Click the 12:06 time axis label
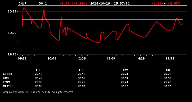Screen dimensions: 192x102 81,59
